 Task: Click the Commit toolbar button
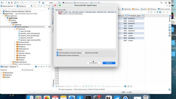tap(25, 2)
